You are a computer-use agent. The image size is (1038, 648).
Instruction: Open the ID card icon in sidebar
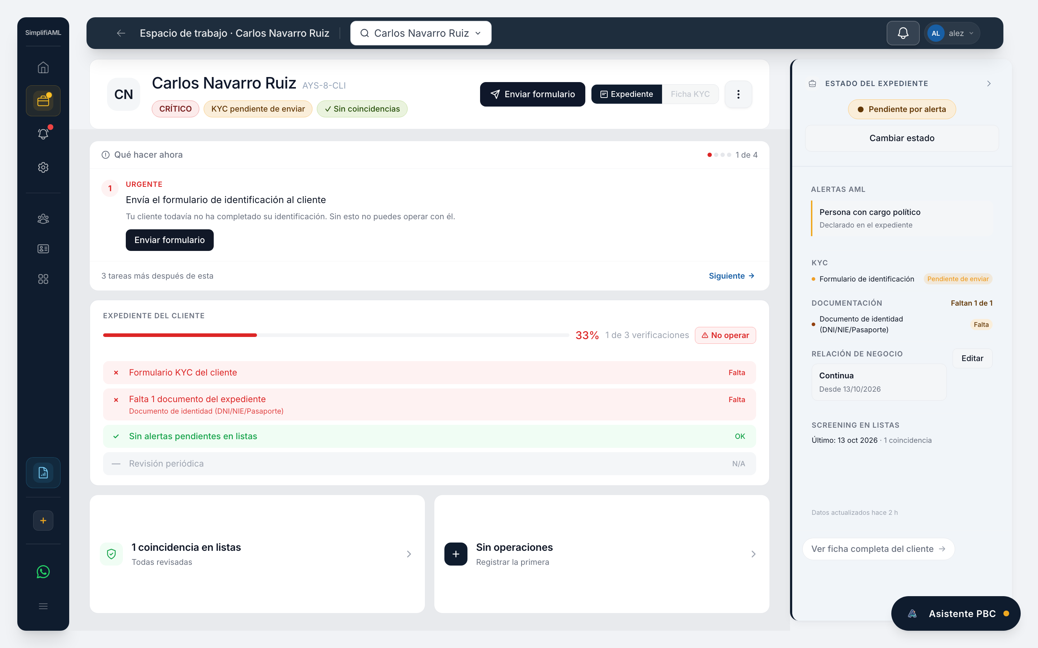click(43, 249)
